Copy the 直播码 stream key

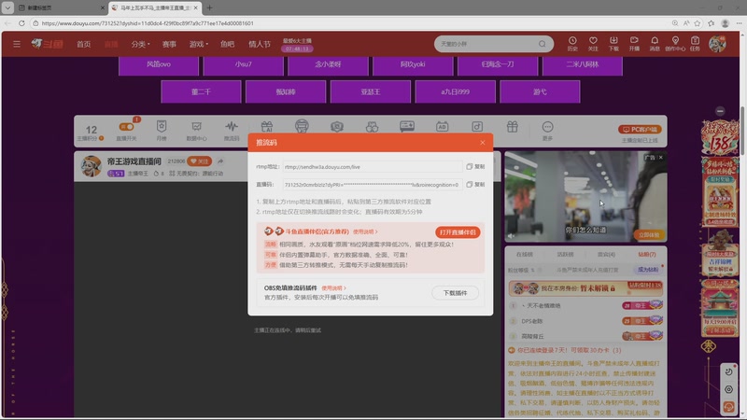pos(475,184)
